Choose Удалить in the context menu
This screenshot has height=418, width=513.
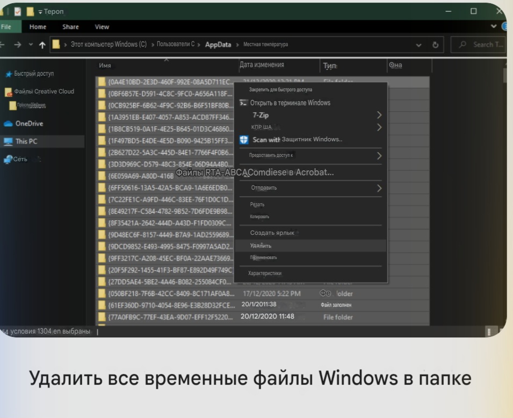[310, 246]
